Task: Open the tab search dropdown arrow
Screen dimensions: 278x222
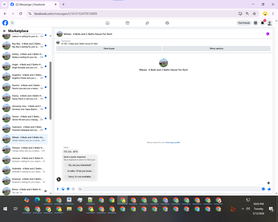Action: point(4,4)
